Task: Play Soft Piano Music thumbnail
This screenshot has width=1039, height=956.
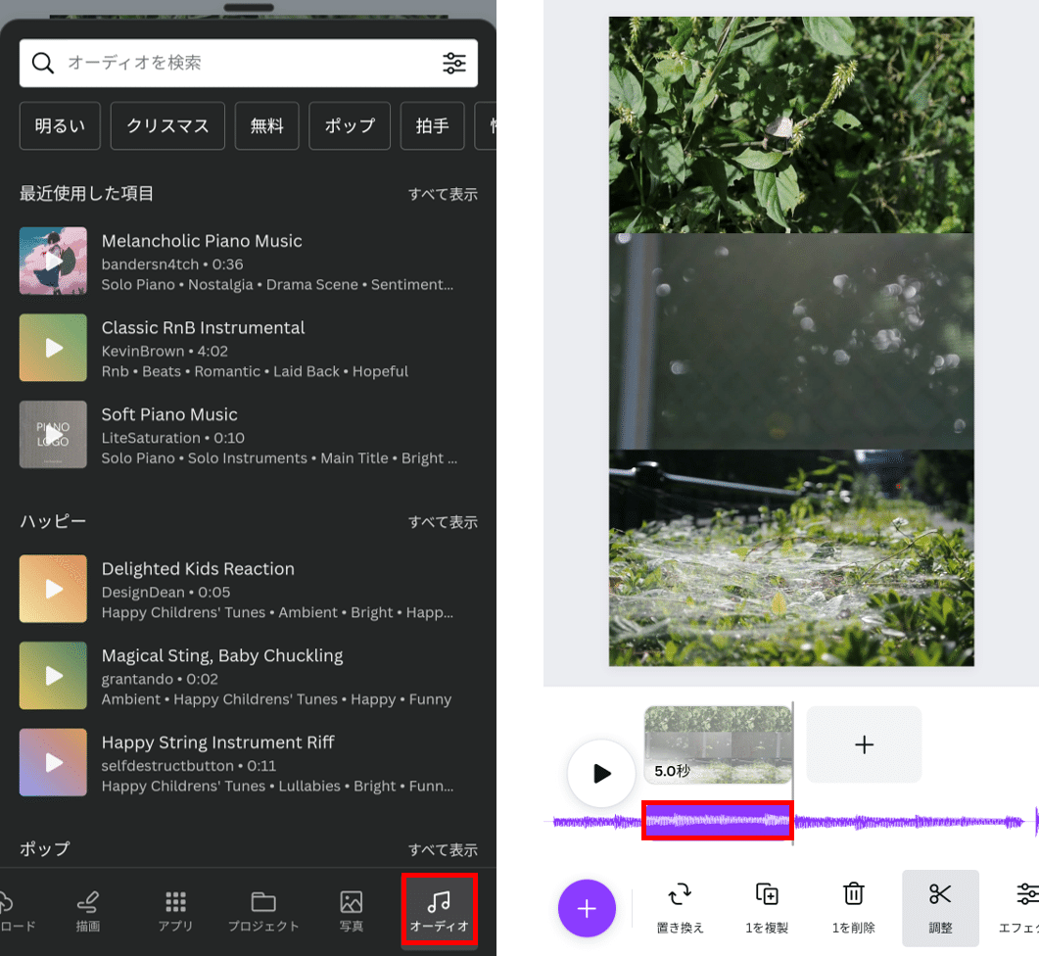Action: (x=53, y=434)
